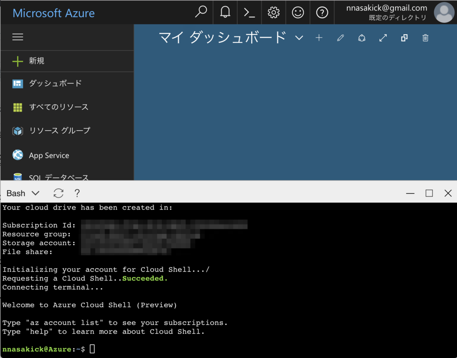Image resolution: width=457 pixels, height=358 pixels.
Task: Click the リソース グループ cube icon
Action: click(17, 131)
